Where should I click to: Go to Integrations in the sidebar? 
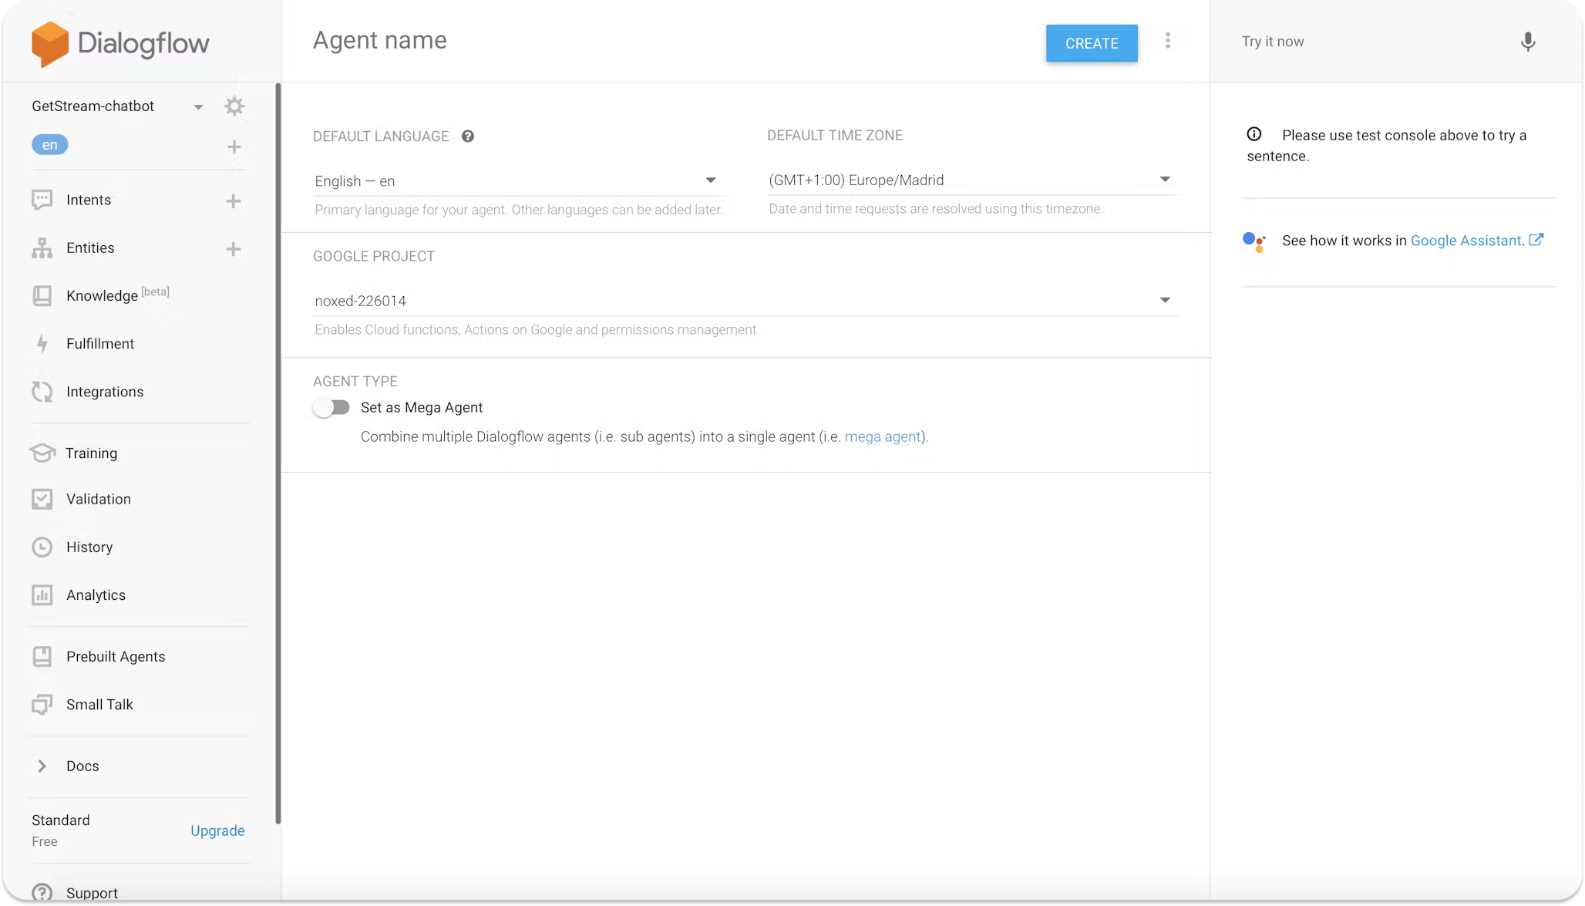tap(104, 392)
